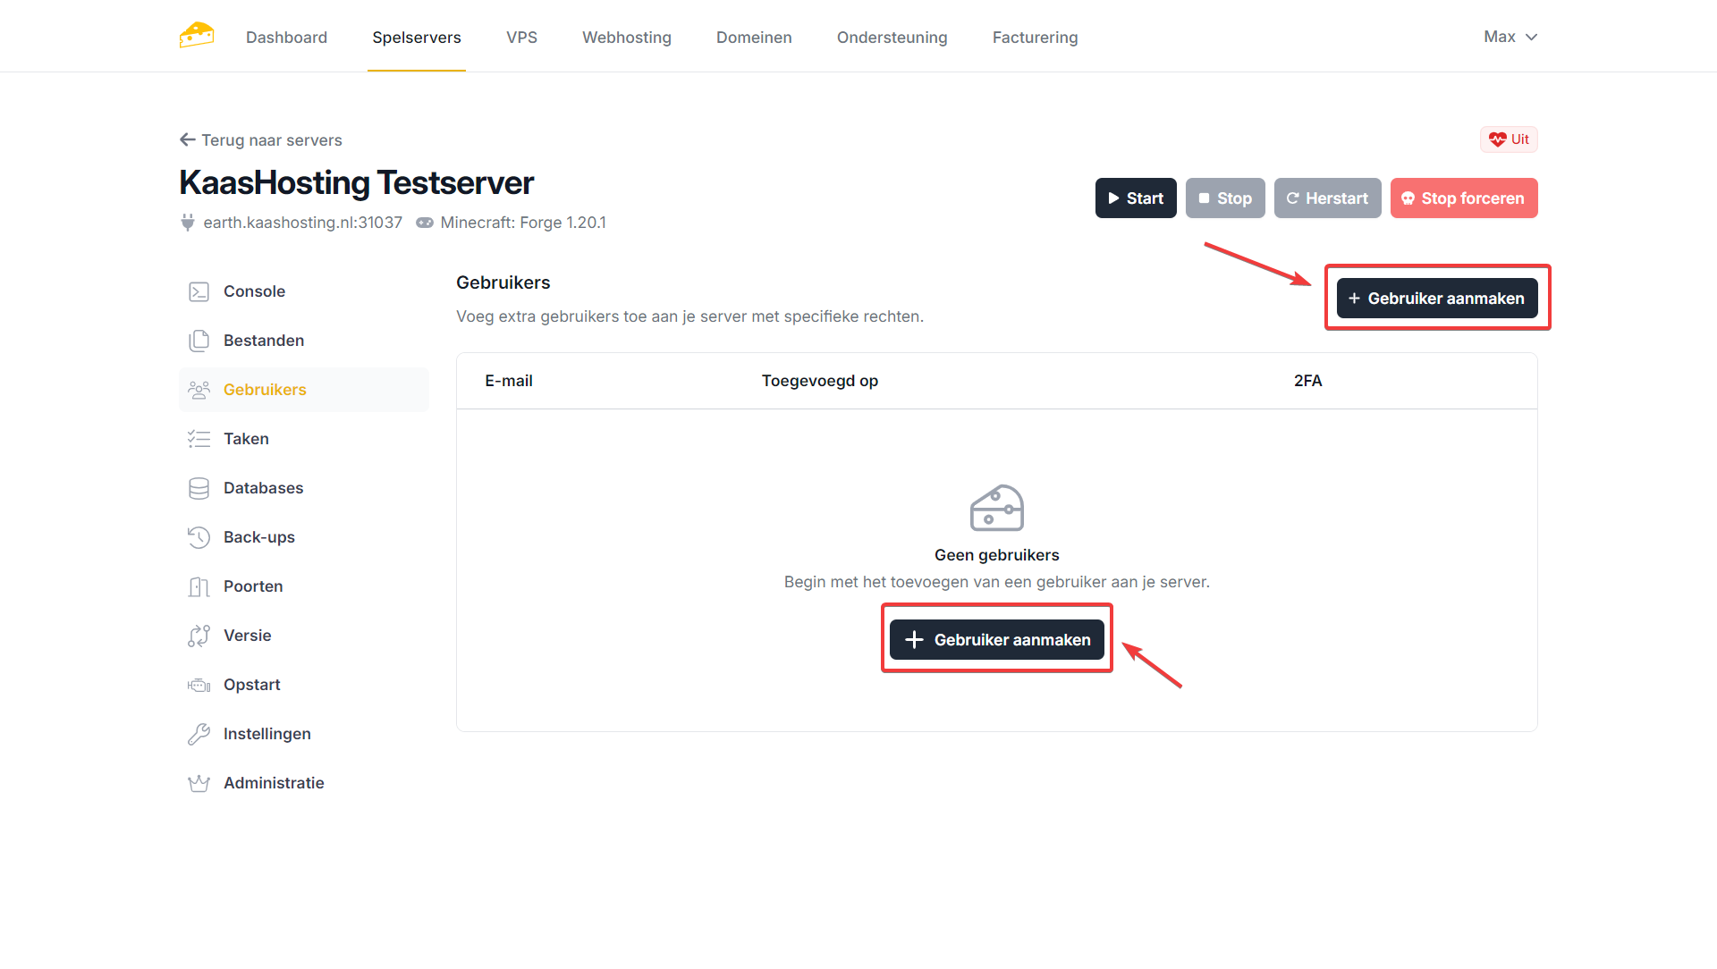1717x969 pixels.
Task: Click Gebruiker aanmaken in empty state
Action: pos(996,640)
